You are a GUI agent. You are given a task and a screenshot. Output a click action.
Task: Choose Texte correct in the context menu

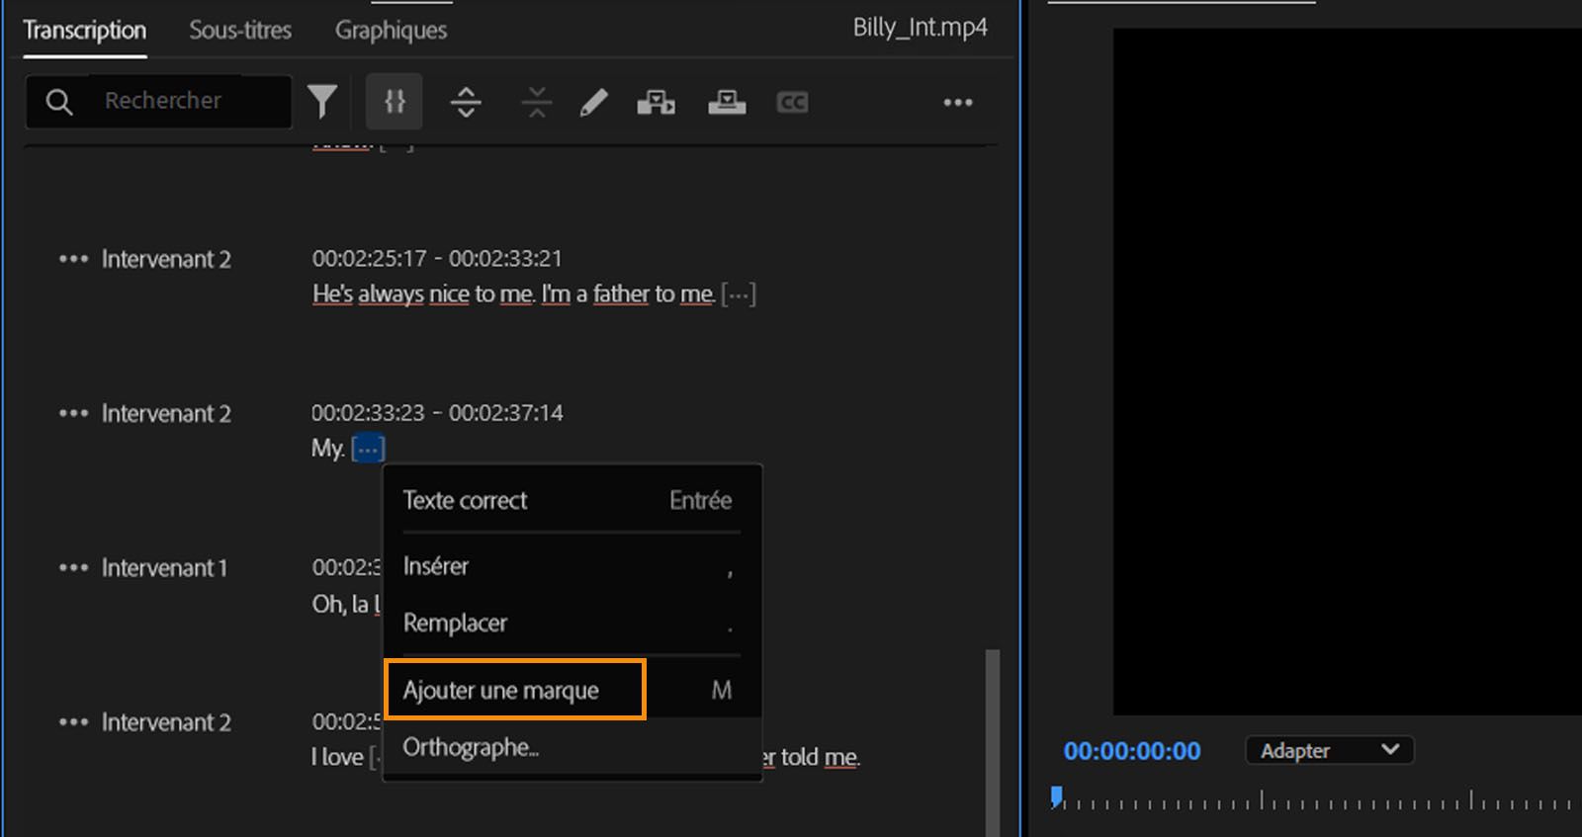click(571, 500)
